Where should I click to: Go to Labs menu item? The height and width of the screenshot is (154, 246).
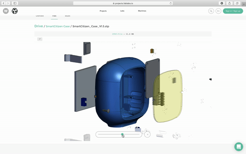[x=122, y=11]
